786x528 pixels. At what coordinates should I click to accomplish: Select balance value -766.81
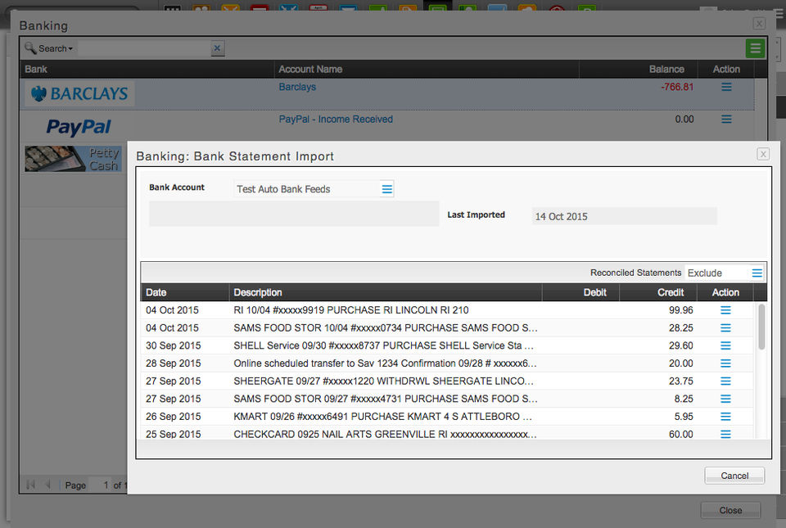coord(677,87)
